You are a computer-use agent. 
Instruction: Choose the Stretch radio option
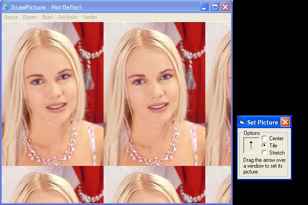(x=264, y=153)
